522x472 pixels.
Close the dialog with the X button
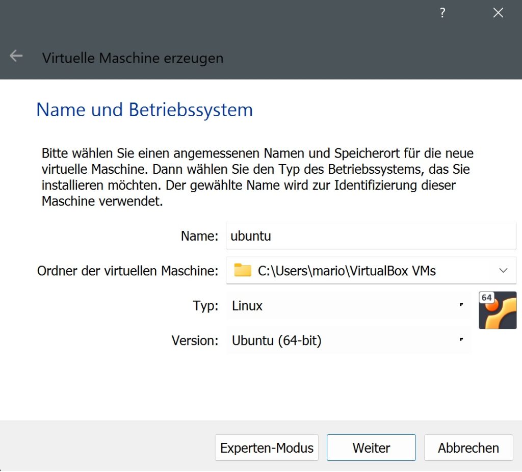[x=499, y=13]
